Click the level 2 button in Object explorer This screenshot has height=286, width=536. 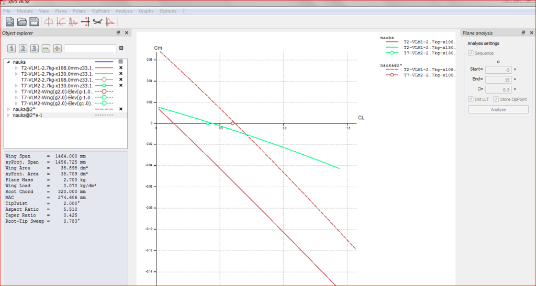23,49
